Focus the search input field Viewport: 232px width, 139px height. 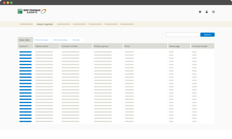click(x=182, y=35)
